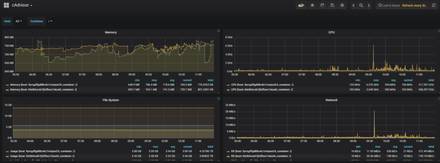This screenshot has height=163, width=440.
Task: Sort Network legend by current column
Action: point(408,146)
